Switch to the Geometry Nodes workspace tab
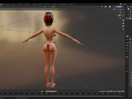This screenshot has width=132, height=99. pos(63,4)
